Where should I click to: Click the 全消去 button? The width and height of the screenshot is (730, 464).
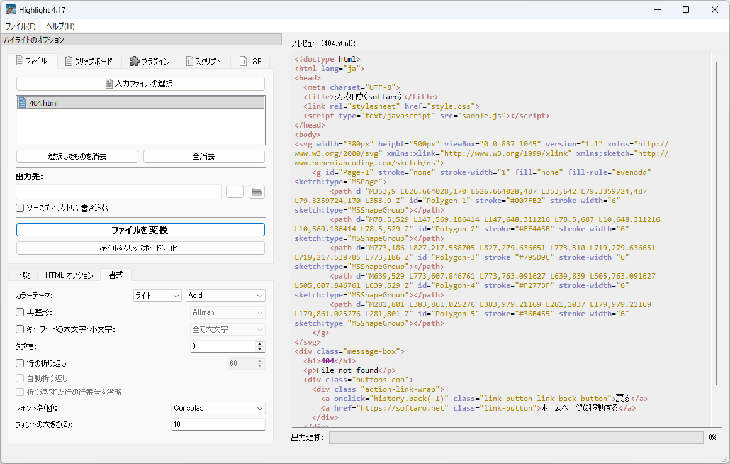pos(204,157)
